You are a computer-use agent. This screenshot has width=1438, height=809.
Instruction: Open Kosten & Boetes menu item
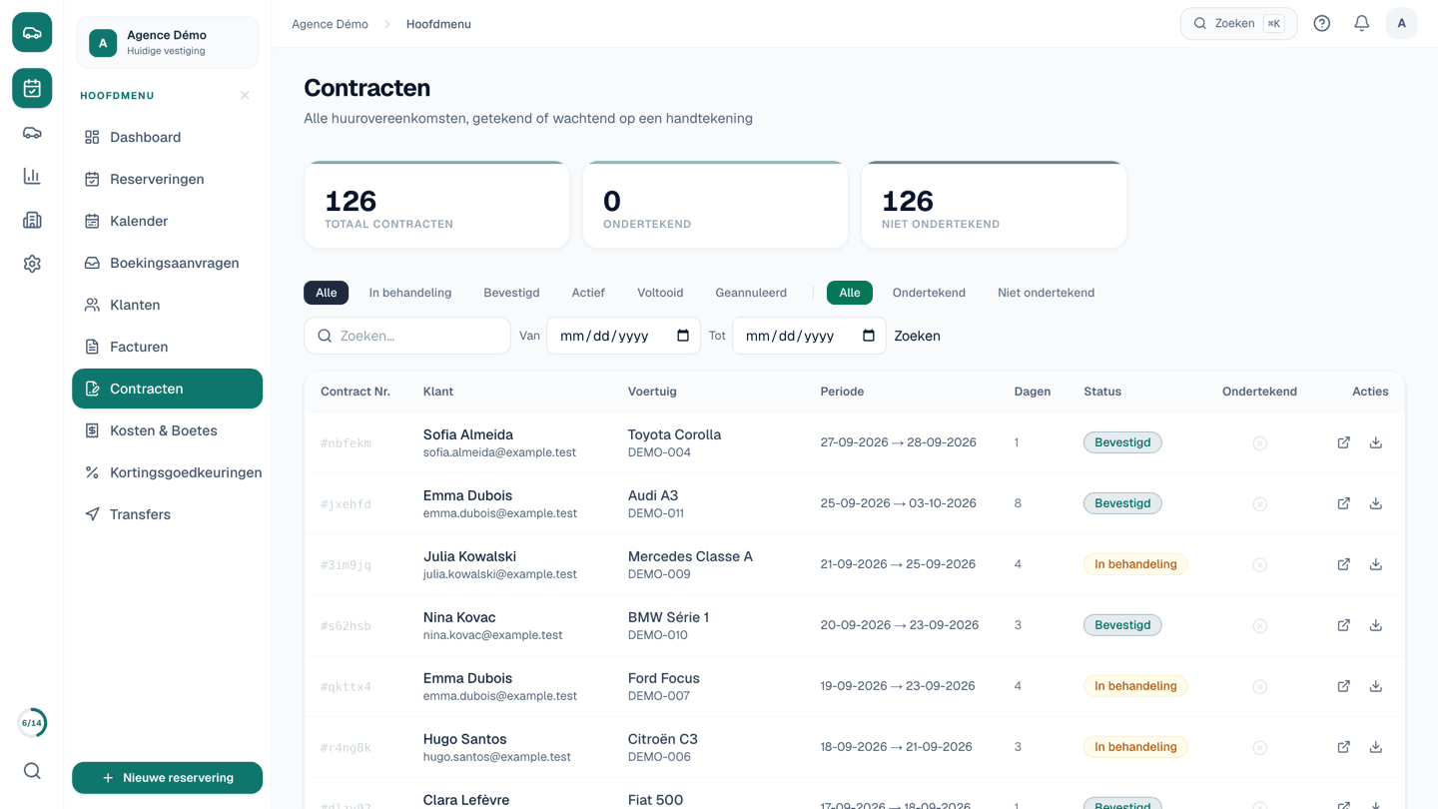click(167, 430)
